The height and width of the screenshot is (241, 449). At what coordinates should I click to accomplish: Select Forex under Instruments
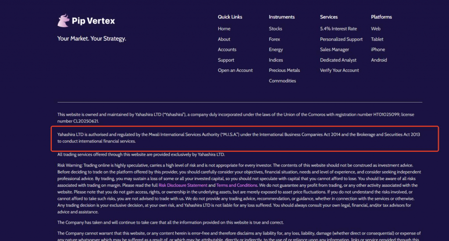click(274, 39)
